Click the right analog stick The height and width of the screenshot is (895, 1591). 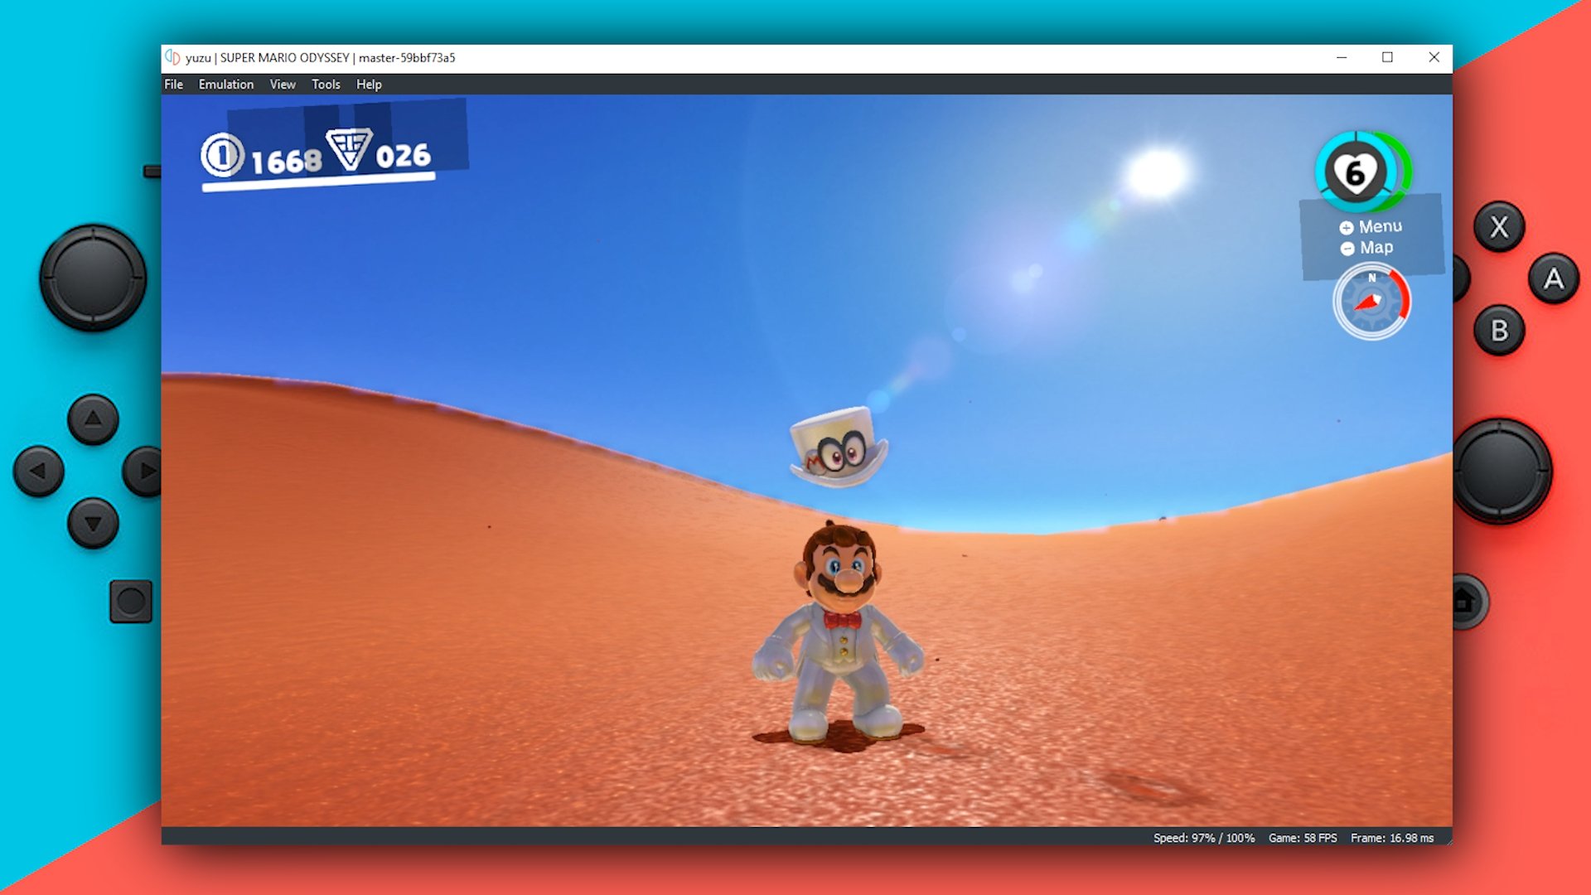[1501, 471]
